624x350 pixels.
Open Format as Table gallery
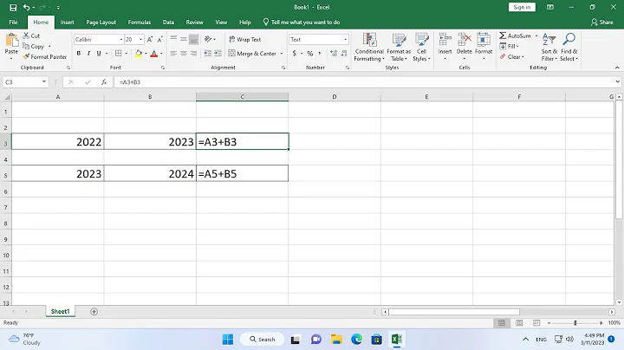399,48
